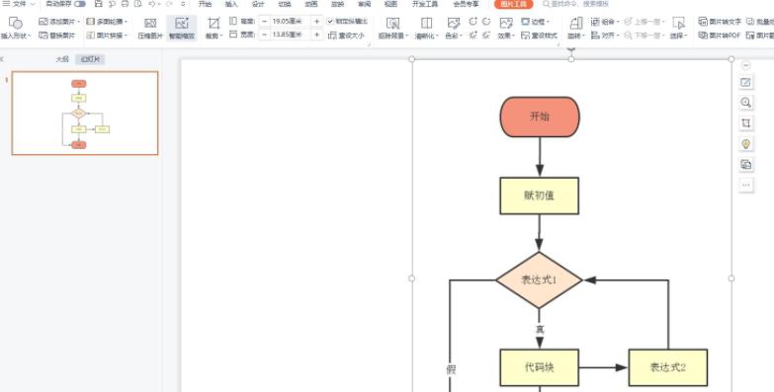The height and width of the screenshot is (392, 774).
Task: Click the crop icon beside the picture
Action: (x=746, y=123)
